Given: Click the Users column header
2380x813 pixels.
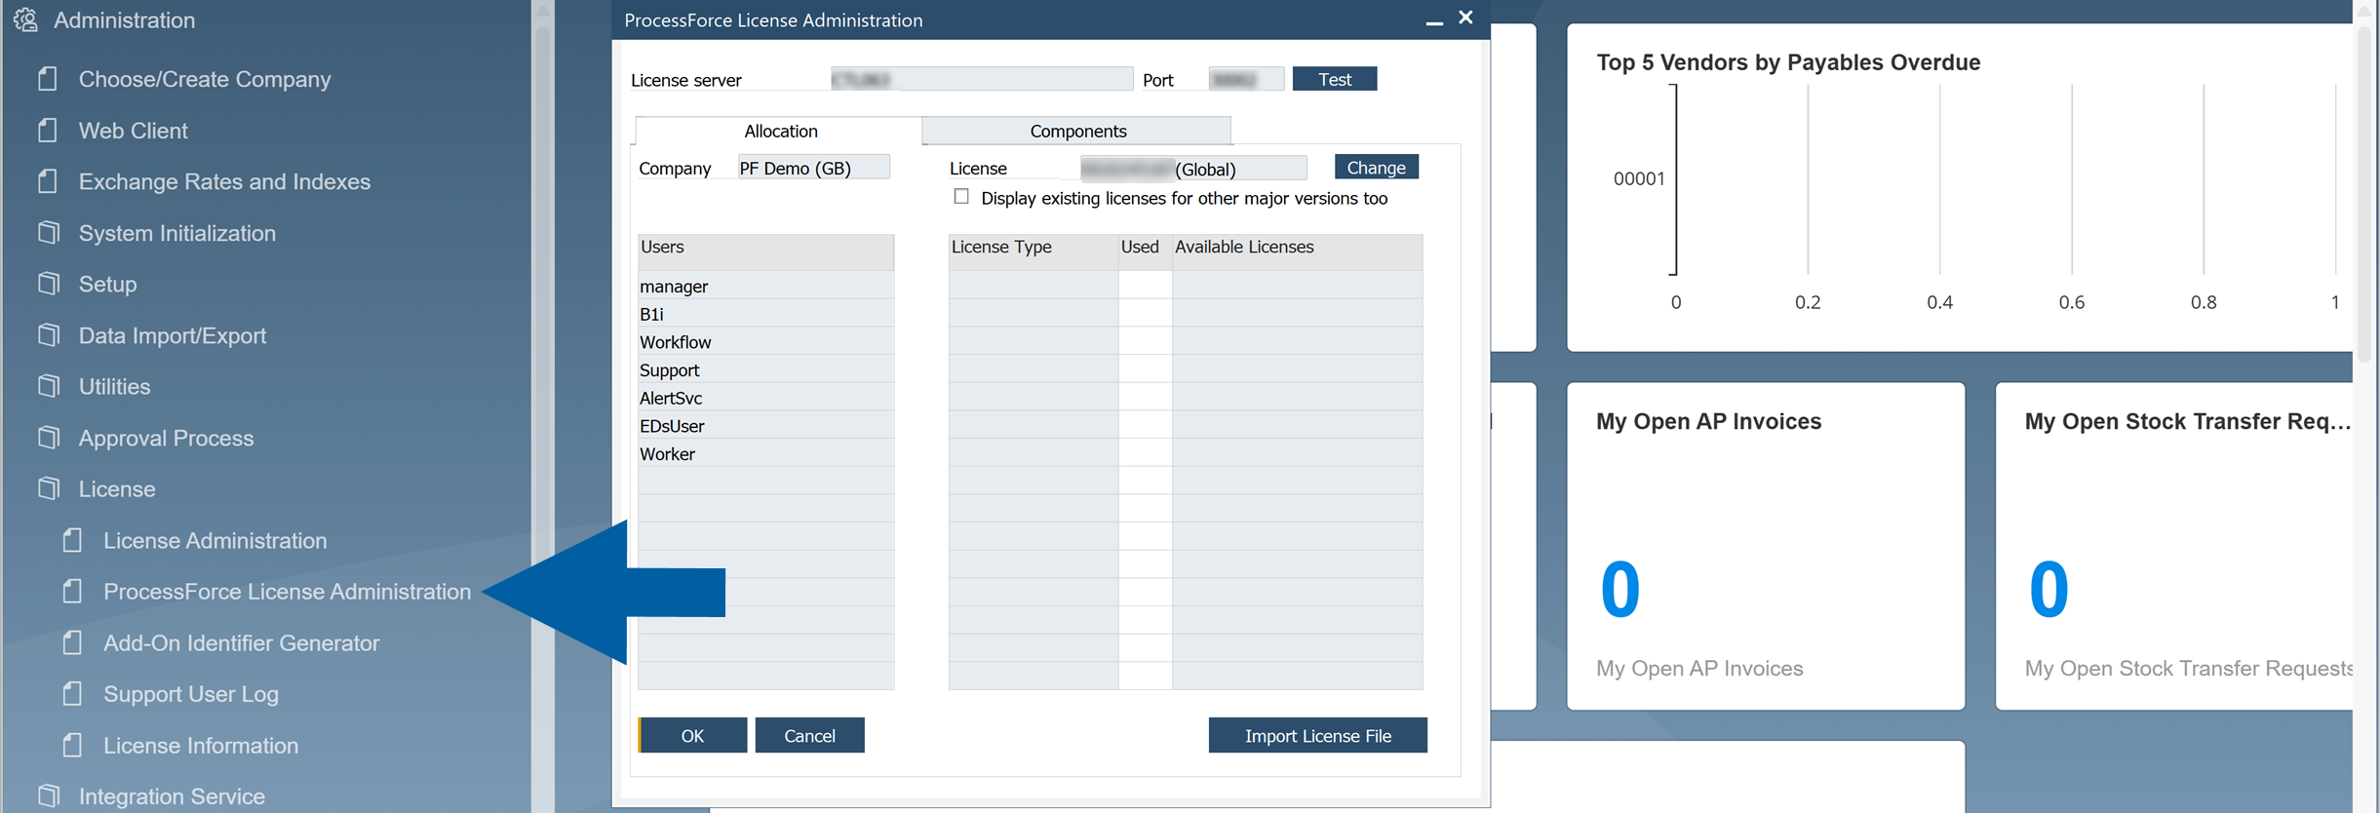Looking at the screenshot, I should click(x=765, y=252).
